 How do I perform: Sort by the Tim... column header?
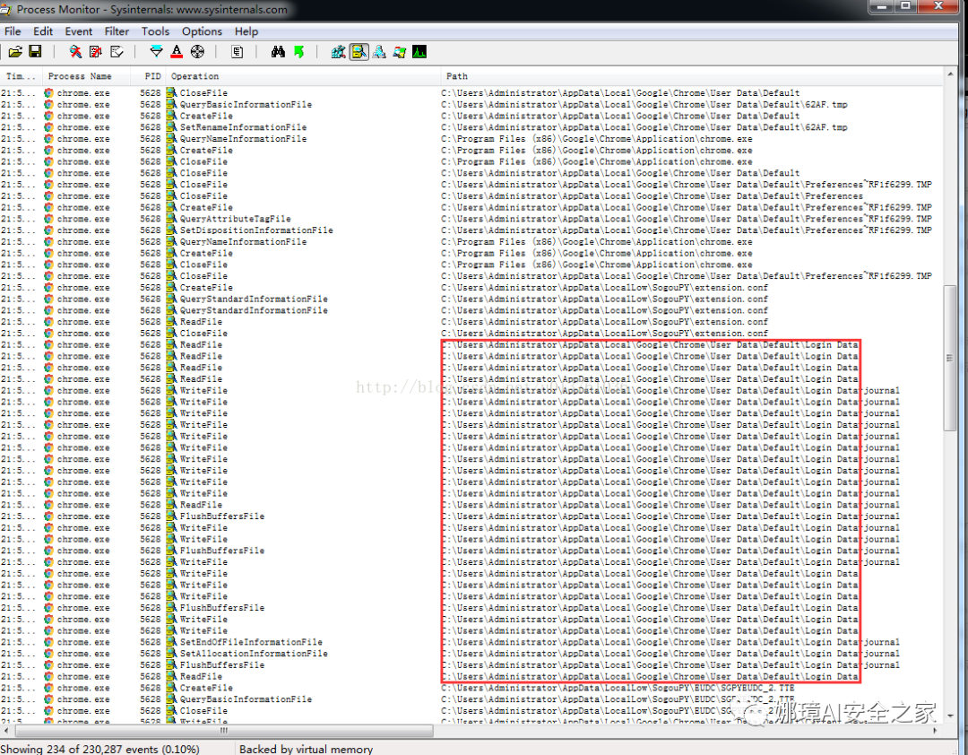[21, 76]
